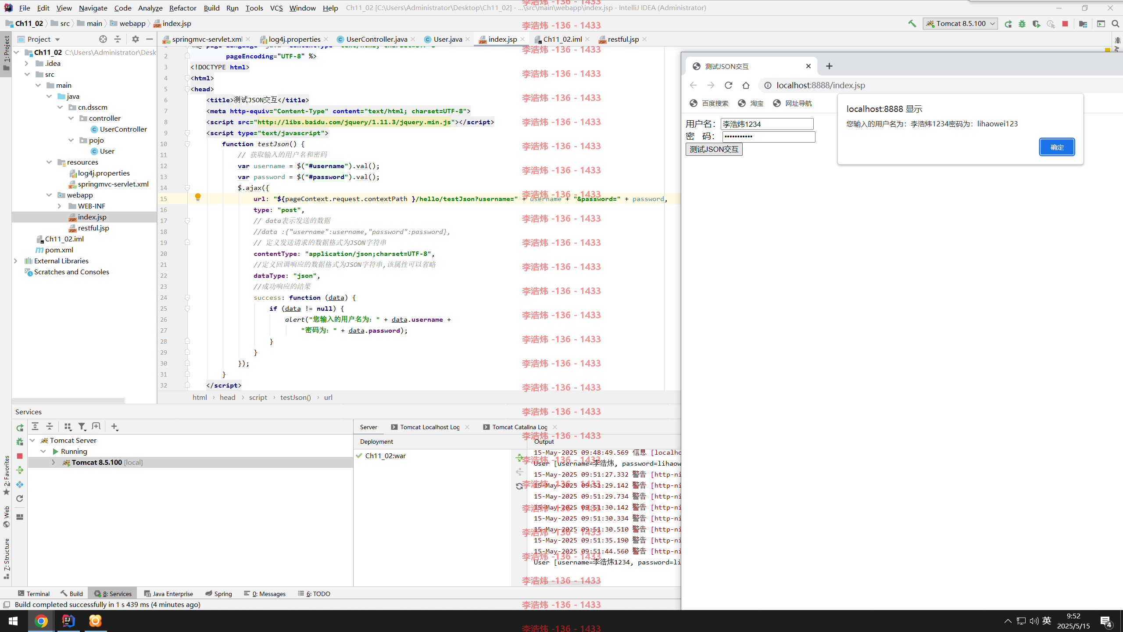Open the VCS menu
The height and width of the screenshot is (632, 1123).
(276, 8)
